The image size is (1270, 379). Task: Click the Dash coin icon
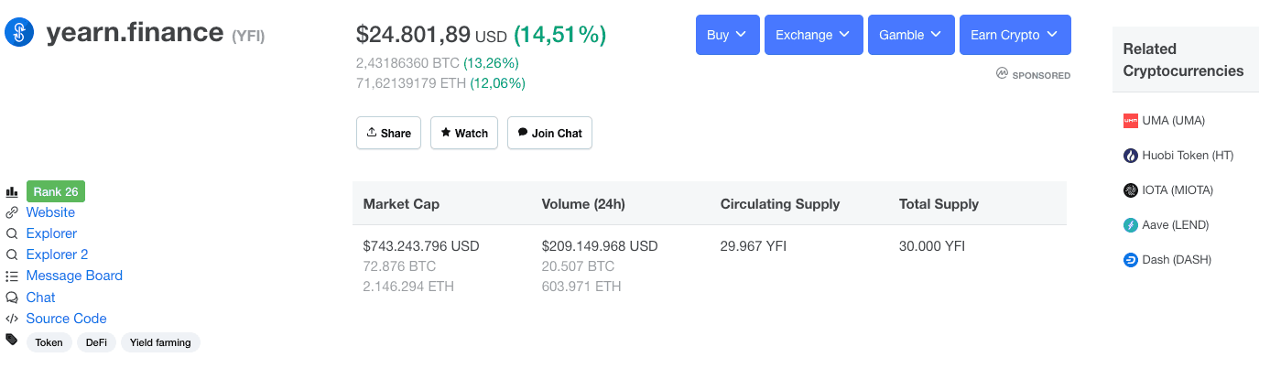(x=1130, y=260)
